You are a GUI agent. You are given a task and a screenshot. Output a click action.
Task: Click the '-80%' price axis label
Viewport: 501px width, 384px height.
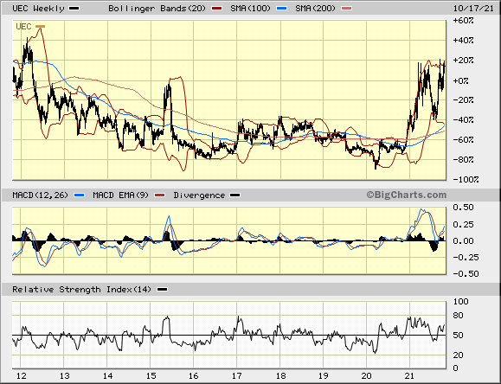point(463,160)
